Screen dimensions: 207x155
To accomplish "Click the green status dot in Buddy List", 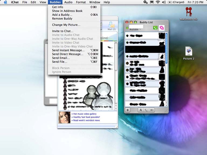I will coord(127,28).
